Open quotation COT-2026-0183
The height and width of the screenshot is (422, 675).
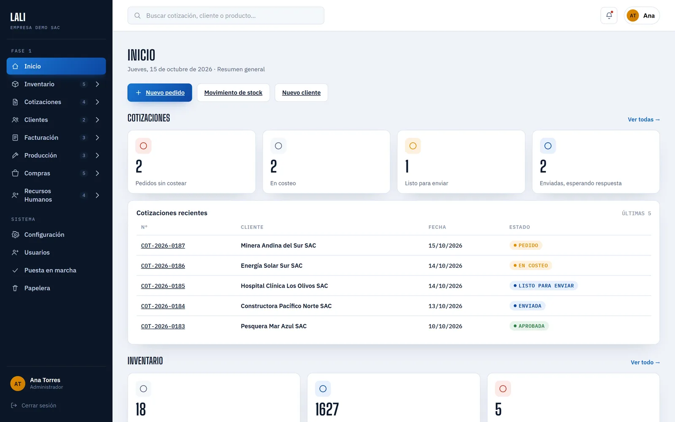(163, 326)
